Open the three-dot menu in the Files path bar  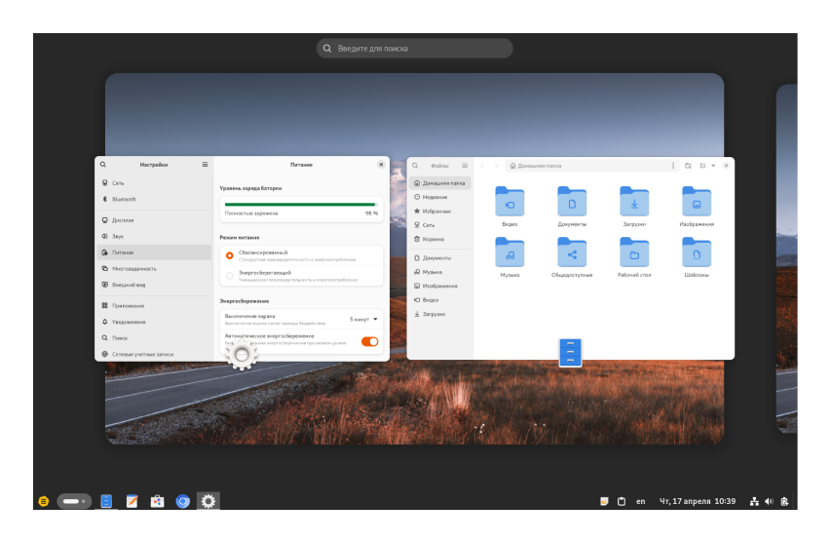coord(673,166)
